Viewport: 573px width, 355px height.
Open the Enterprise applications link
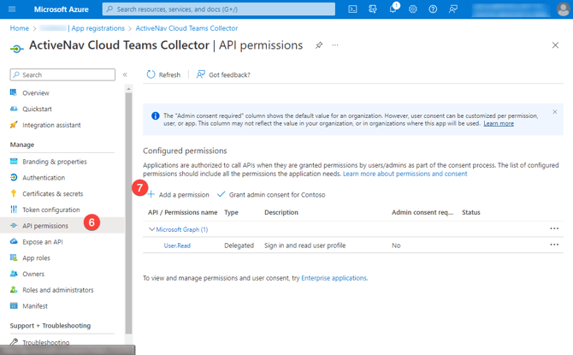tap(334, 278)
